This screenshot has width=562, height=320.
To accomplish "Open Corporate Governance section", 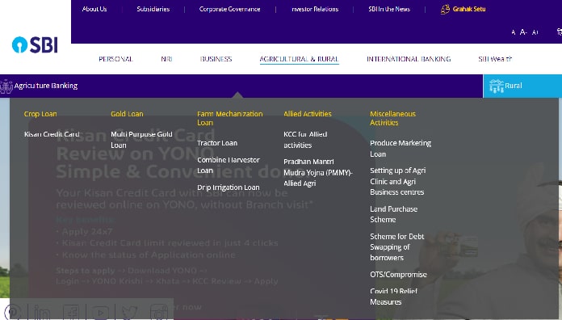I will pyautogui.click(x=230, y=9).
